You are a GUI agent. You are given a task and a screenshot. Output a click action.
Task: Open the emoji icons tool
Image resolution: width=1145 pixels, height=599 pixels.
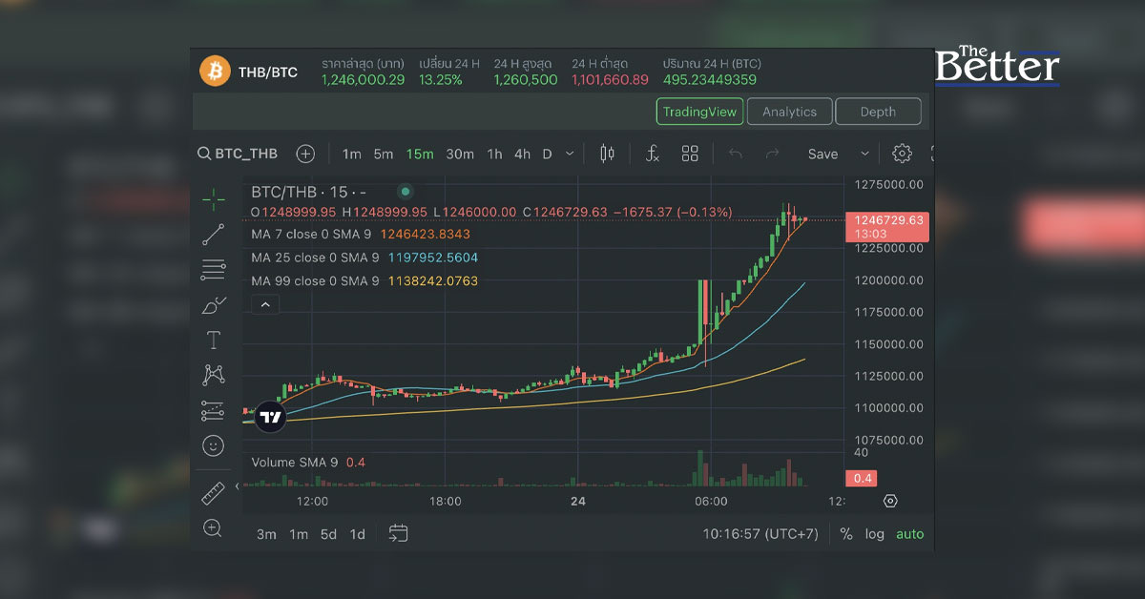tap(214, 445)
